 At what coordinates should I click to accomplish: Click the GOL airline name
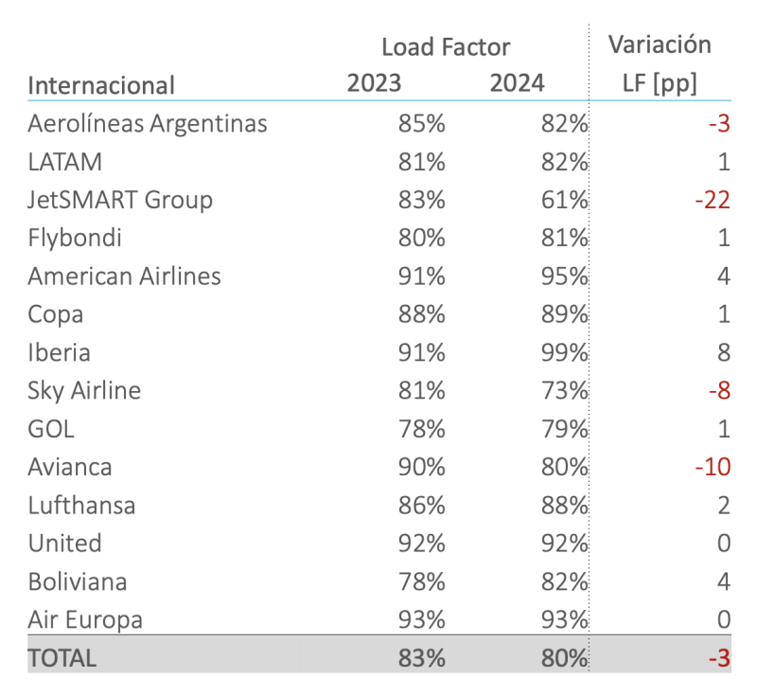pyautogui.click(x=51, y=429)
